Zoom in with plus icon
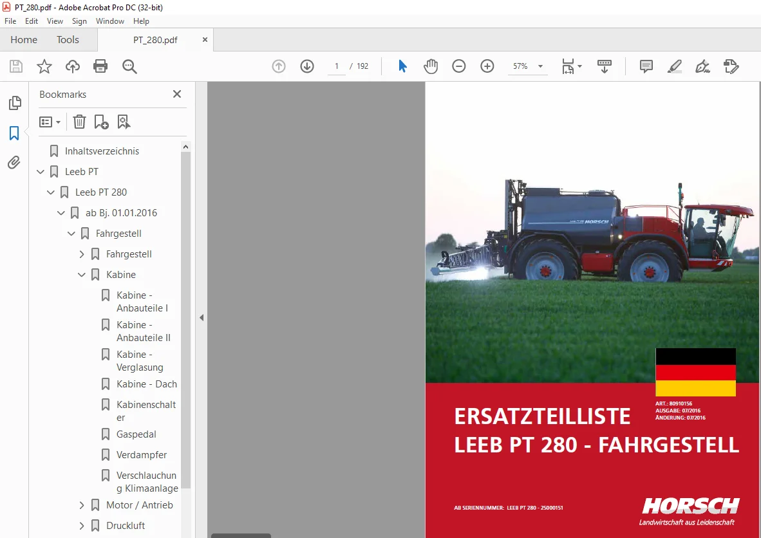The image size is (761, 538). [487, 66]
